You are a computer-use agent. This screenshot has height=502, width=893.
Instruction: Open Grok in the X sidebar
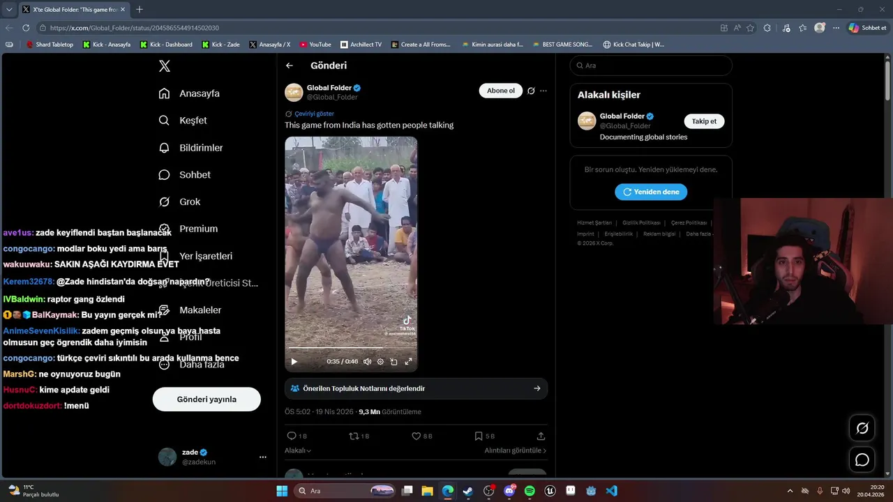pos(179,201)
